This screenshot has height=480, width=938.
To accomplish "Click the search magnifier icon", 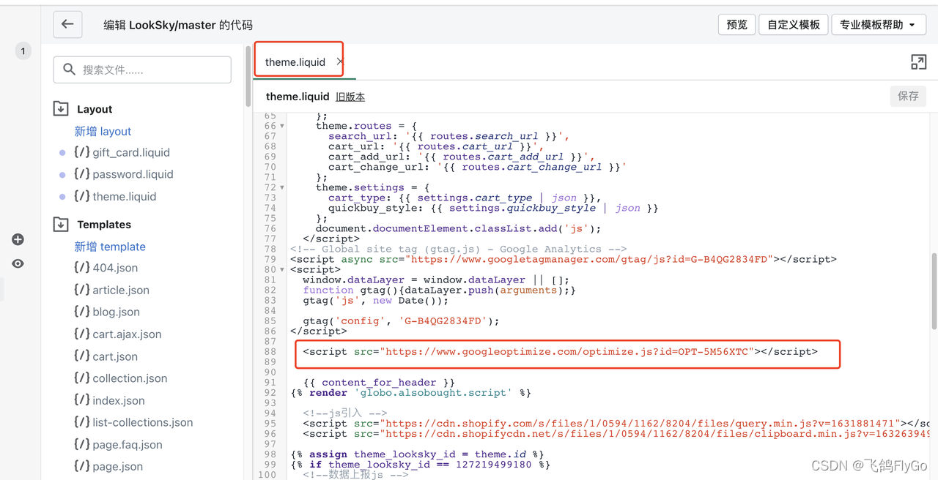I will coord(70,70).
